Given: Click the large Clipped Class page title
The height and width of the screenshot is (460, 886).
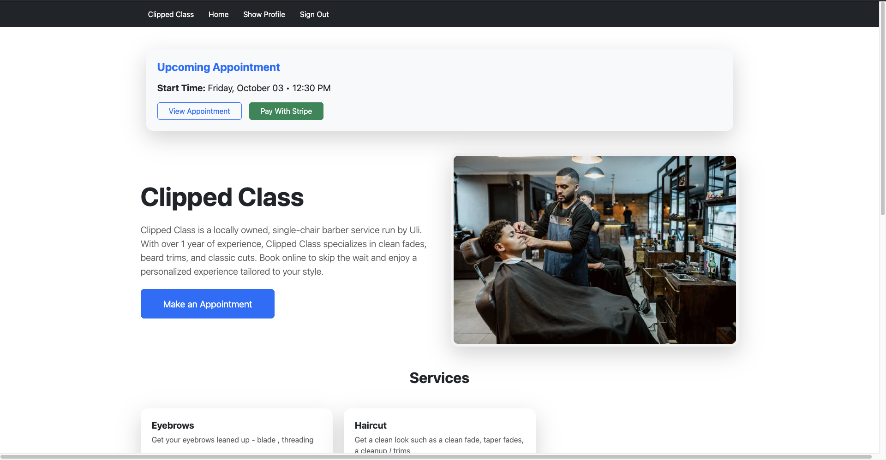Looking at the screenshot, I should point(222,197).
